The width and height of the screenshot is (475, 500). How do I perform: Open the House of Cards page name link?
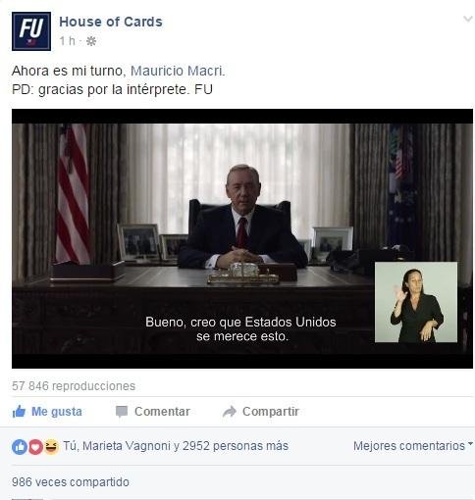[x=111, y=22]
